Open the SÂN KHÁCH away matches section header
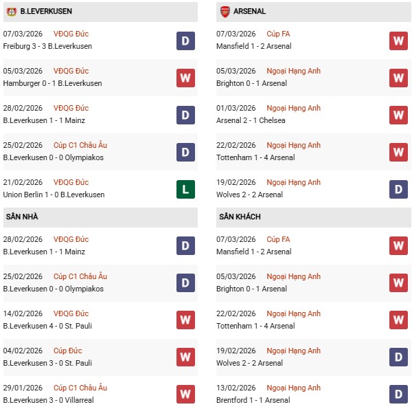The image size is (412, 409). click(240, 217)
